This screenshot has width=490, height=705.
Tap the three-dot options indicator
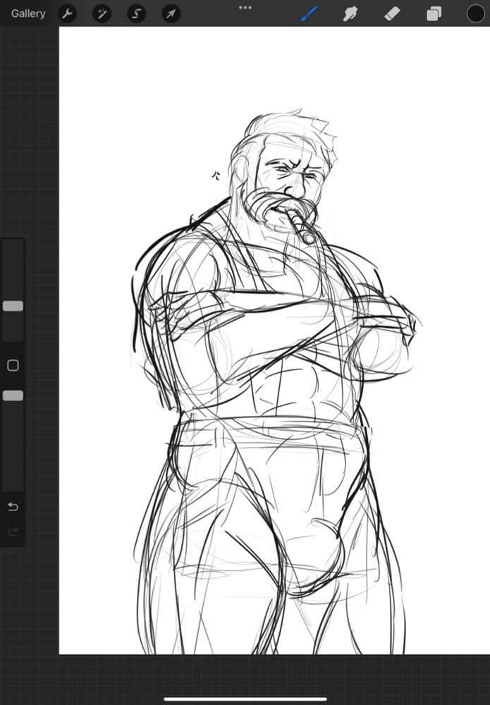(245, 8)
